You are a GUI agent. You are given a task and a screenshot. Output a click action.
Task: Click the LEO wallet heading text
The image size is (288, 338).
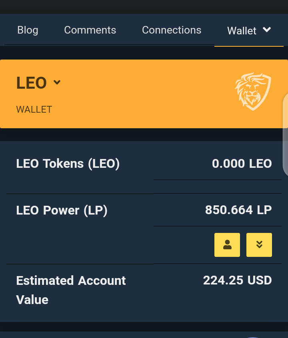(32, 83)
